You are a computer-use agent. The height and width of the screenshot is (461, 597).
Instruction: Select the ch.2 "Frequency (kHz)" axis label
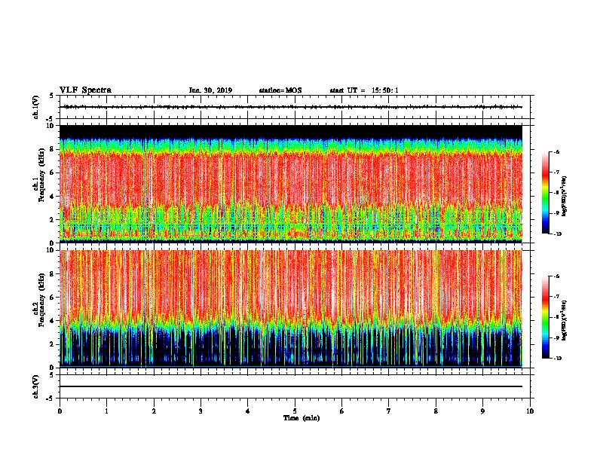[x=41, y=300]
